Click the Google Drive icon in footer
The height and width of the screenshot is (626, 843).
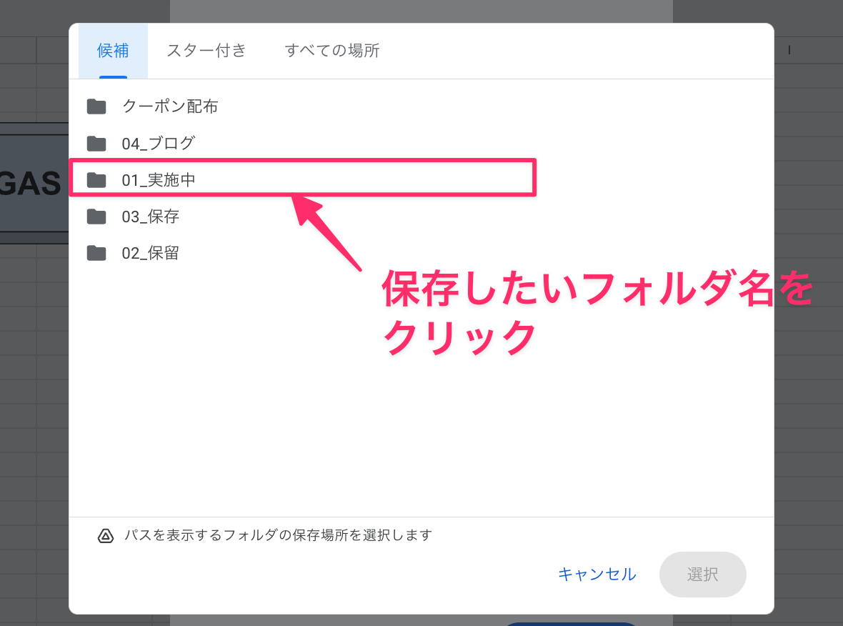coord(106,536)
